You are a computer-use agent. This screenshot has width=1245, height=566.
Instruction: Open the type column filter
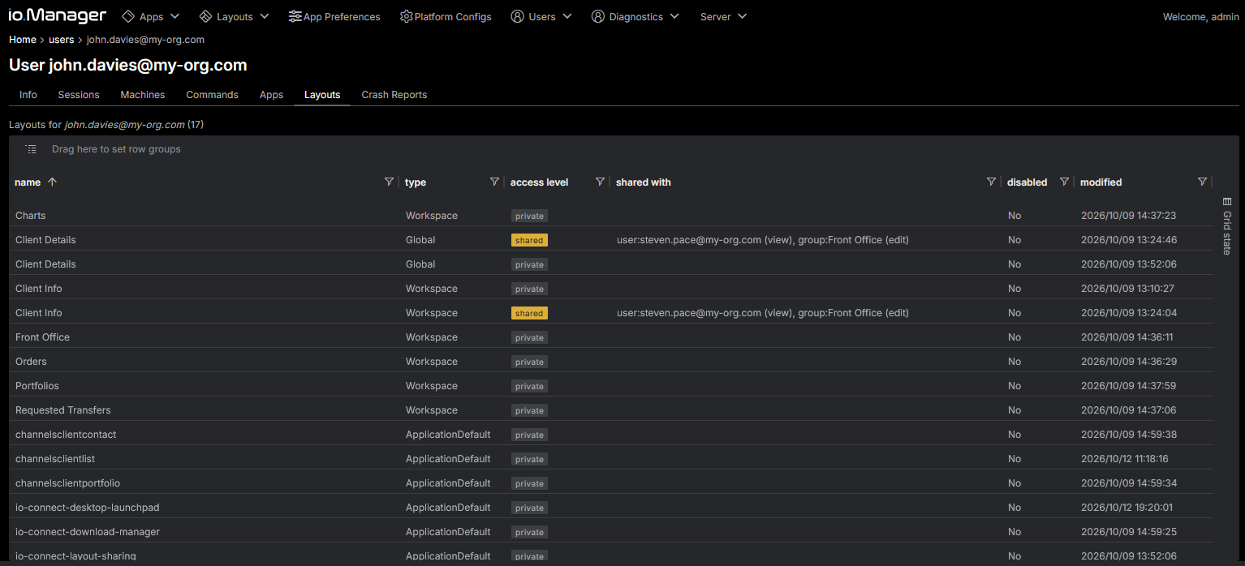pyautogui.click(x=494, y=182)
